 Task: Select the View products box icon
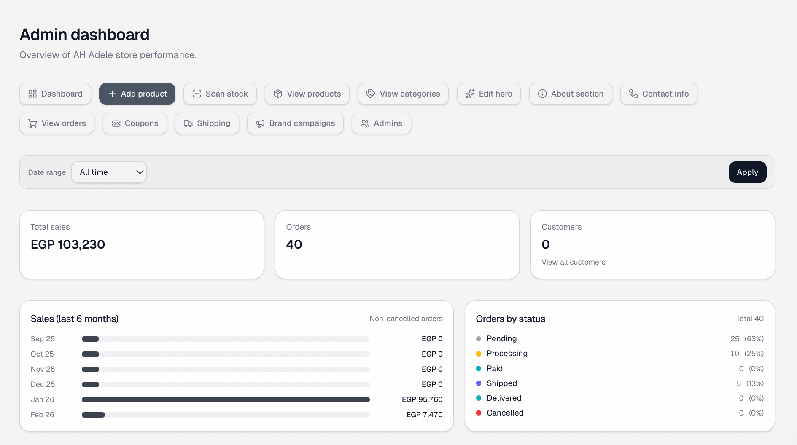click(x=278, y=94)
